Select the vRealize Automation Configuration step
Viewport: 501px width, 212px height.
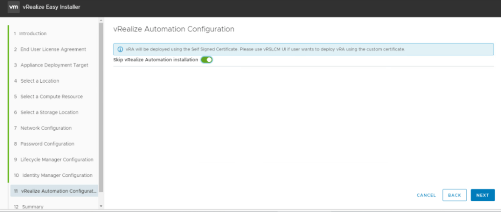(55, 191)
